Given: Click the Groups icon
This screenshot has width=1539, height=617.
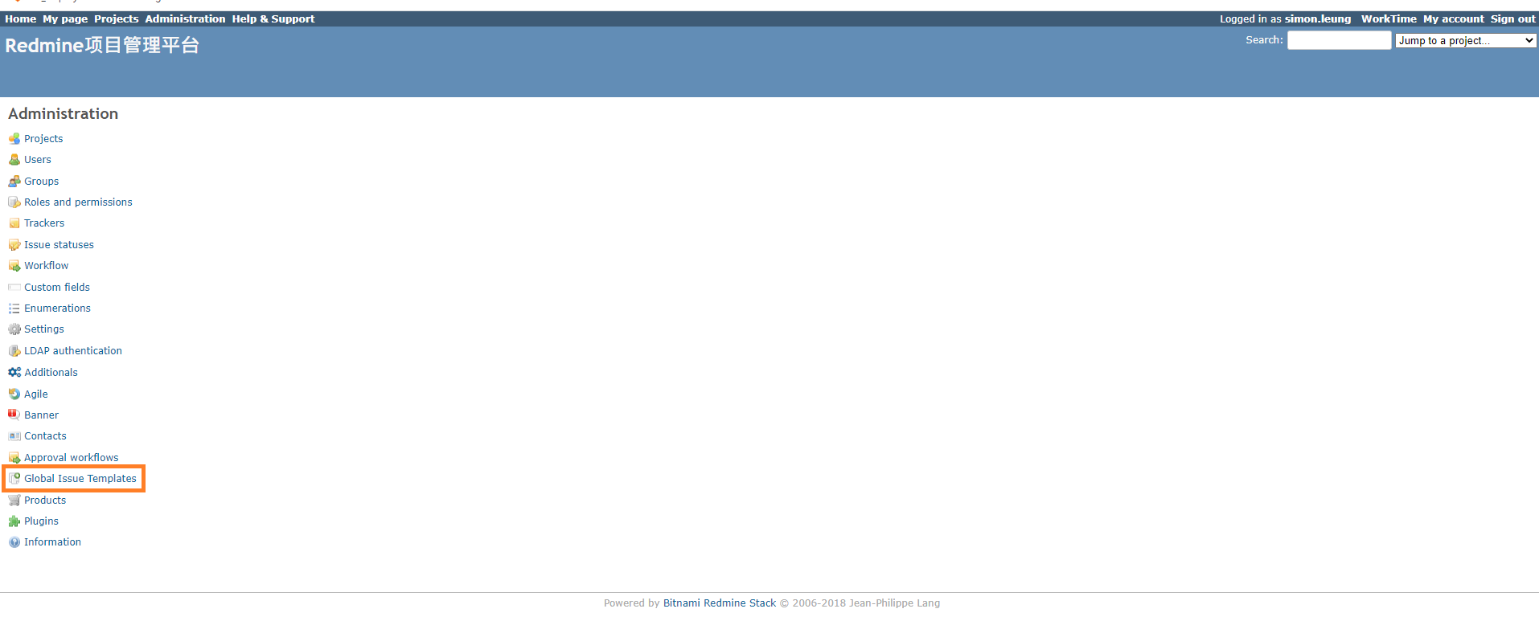Looking at the screenshot, I should pyautogui.click(x=14, y=182).
